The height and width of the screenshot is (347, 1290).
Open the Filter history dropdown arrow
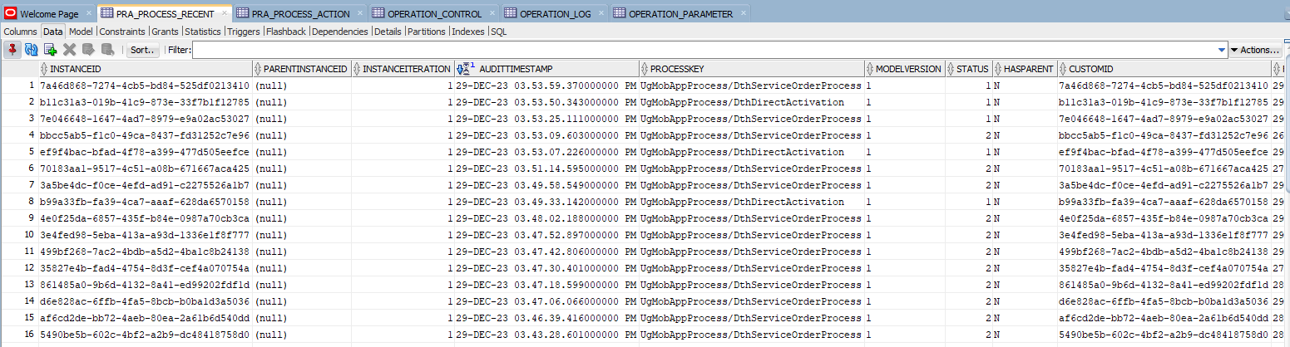tap(1222, 50)
